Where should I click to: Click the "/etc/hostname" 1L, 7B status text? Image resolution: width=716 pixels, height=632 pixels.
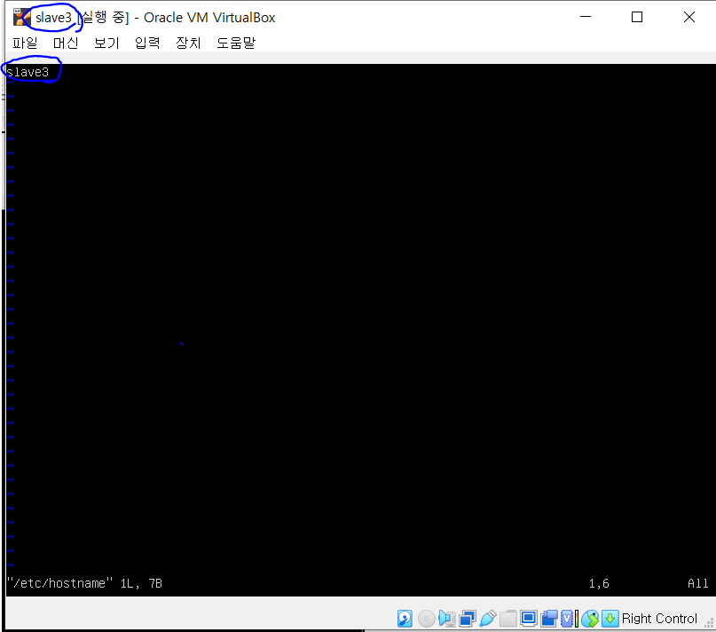(x=84, y=583)
